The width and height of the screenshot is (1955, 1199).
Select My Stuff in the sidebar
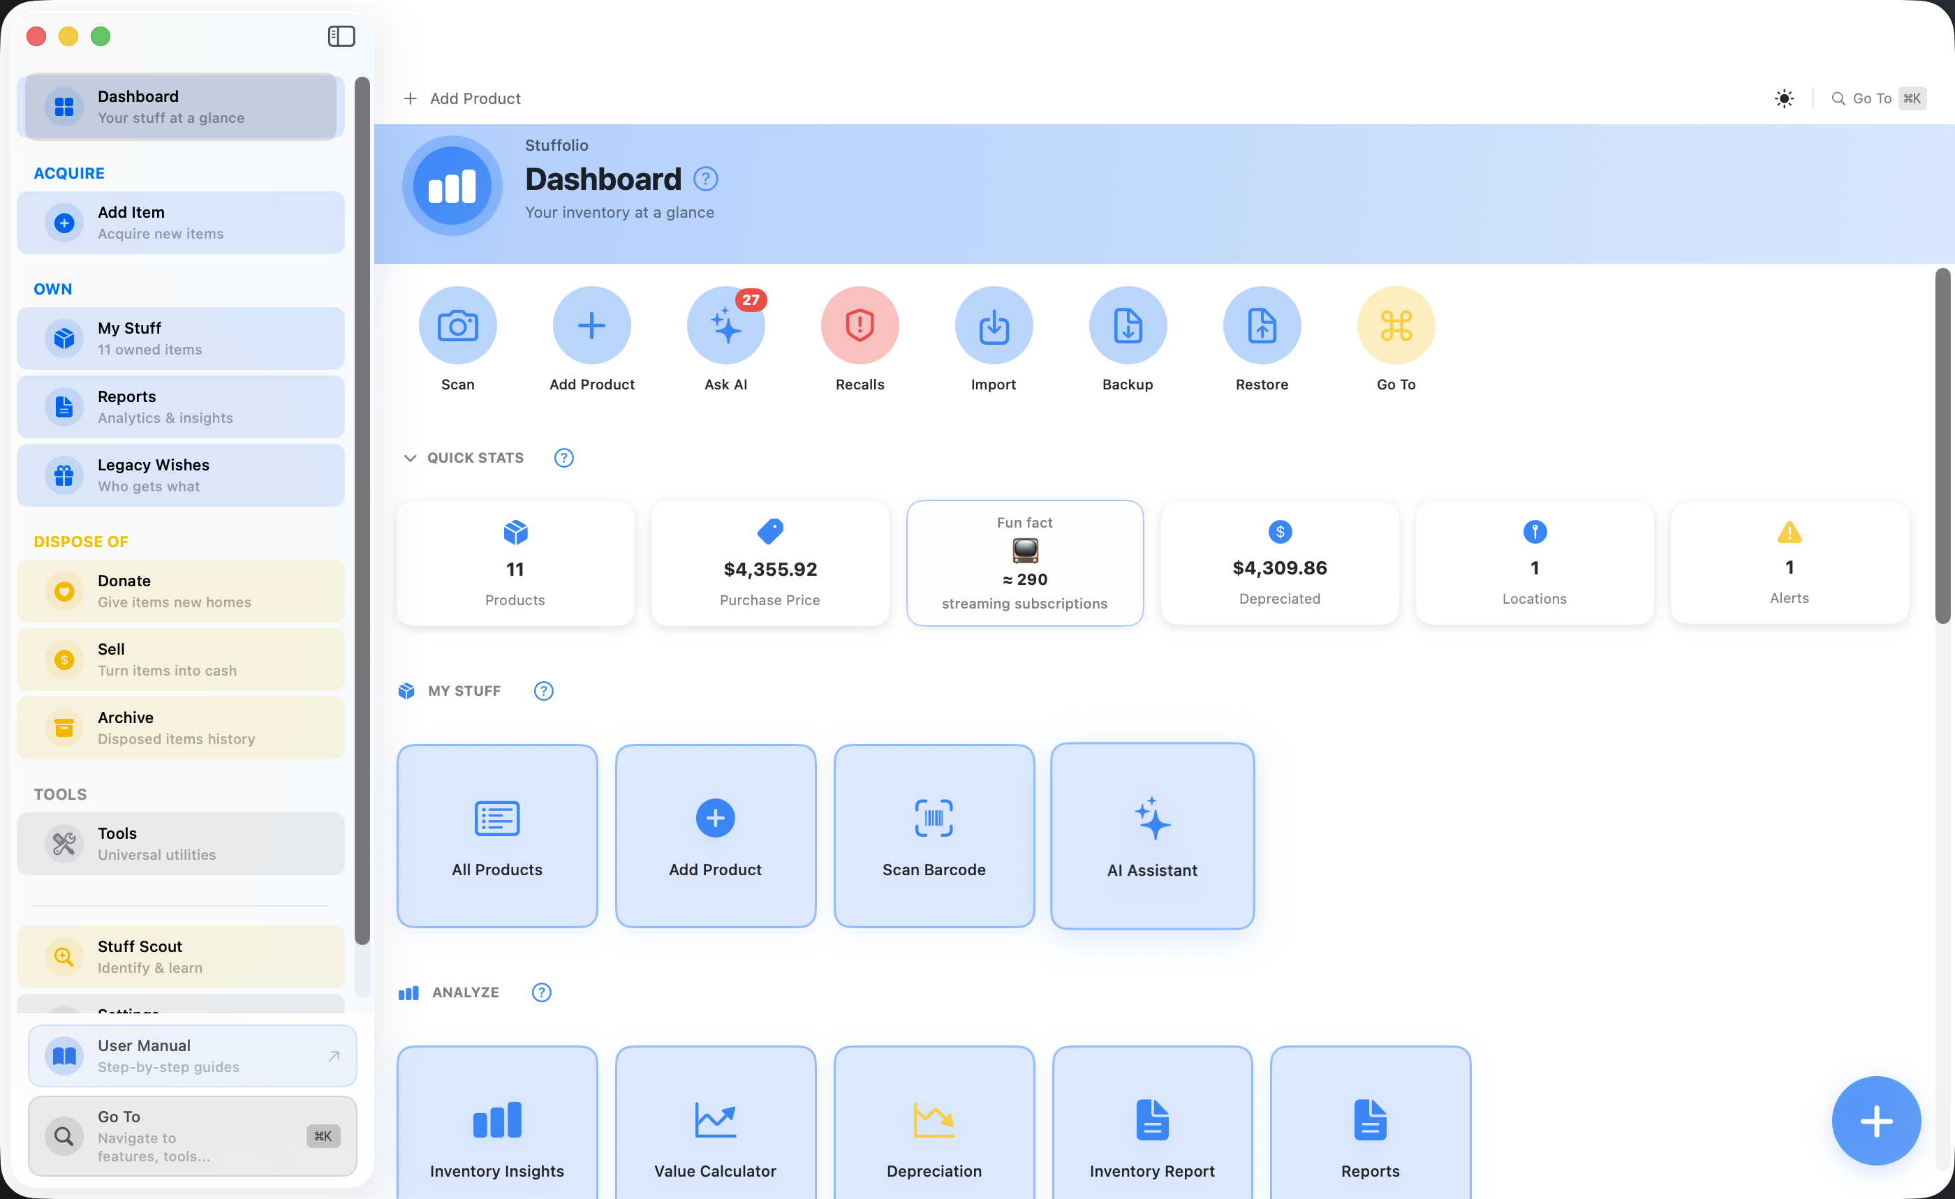click(181, 338)
